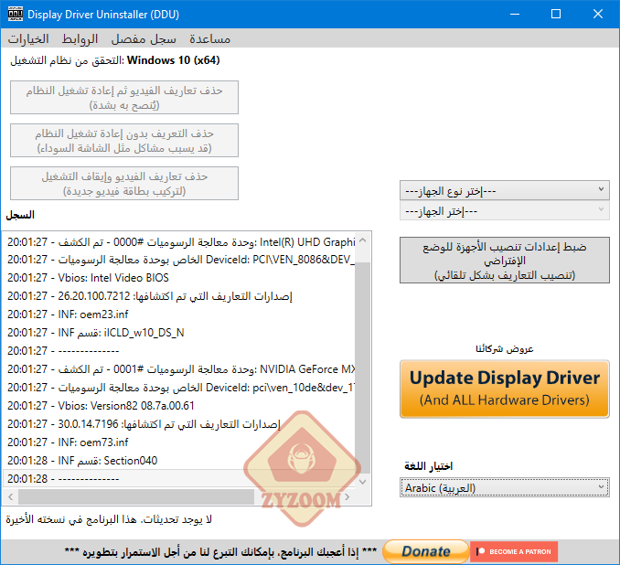
Task: Select log line INF: oem23.inf
Action: point(179,314)
